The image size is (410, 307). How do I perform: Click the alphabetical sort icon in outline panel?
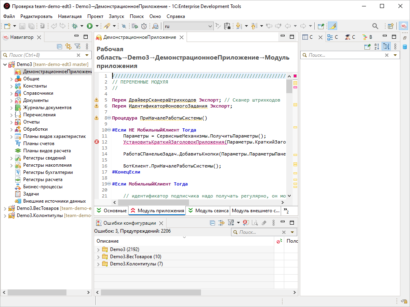click(x=377, y=47)
